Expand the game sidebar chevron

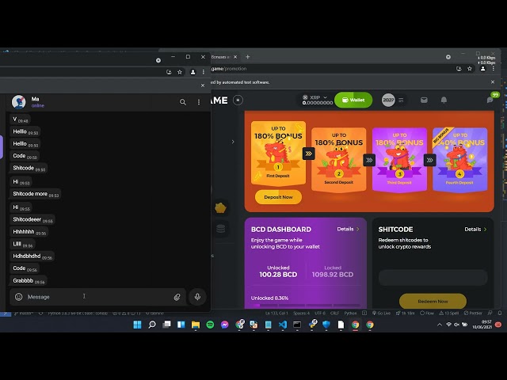point(233,142)
